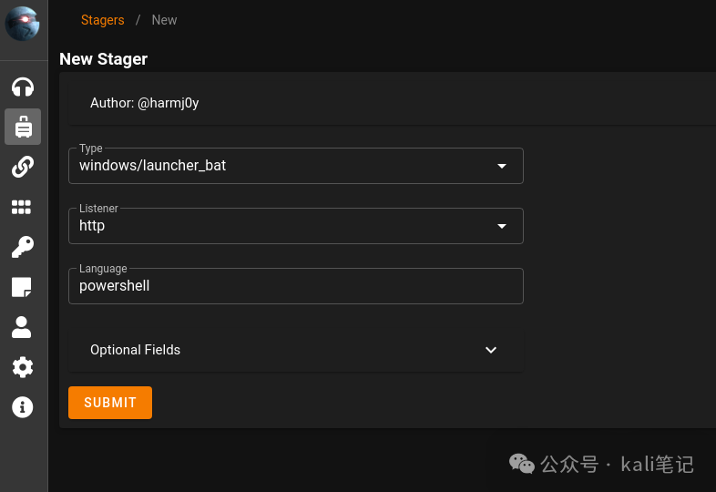716x492 pixels.
Task: Click the Optional Fields chevron
Action: [x=491, y=350]
